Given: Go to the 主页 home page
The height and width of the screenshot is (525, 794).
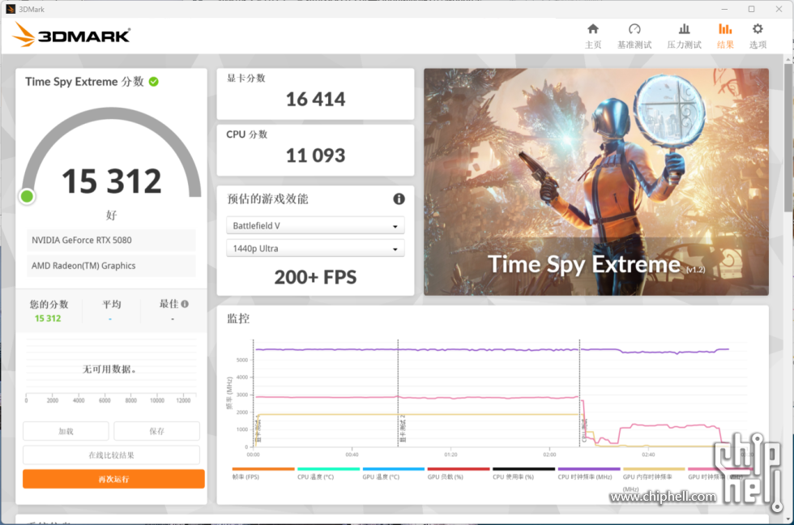Looking at the screenshot, I should coord(593,36).
